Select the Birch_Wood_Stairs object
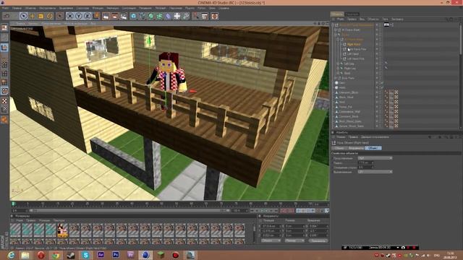This screenshot has height=260, width=463. (350, 121)
